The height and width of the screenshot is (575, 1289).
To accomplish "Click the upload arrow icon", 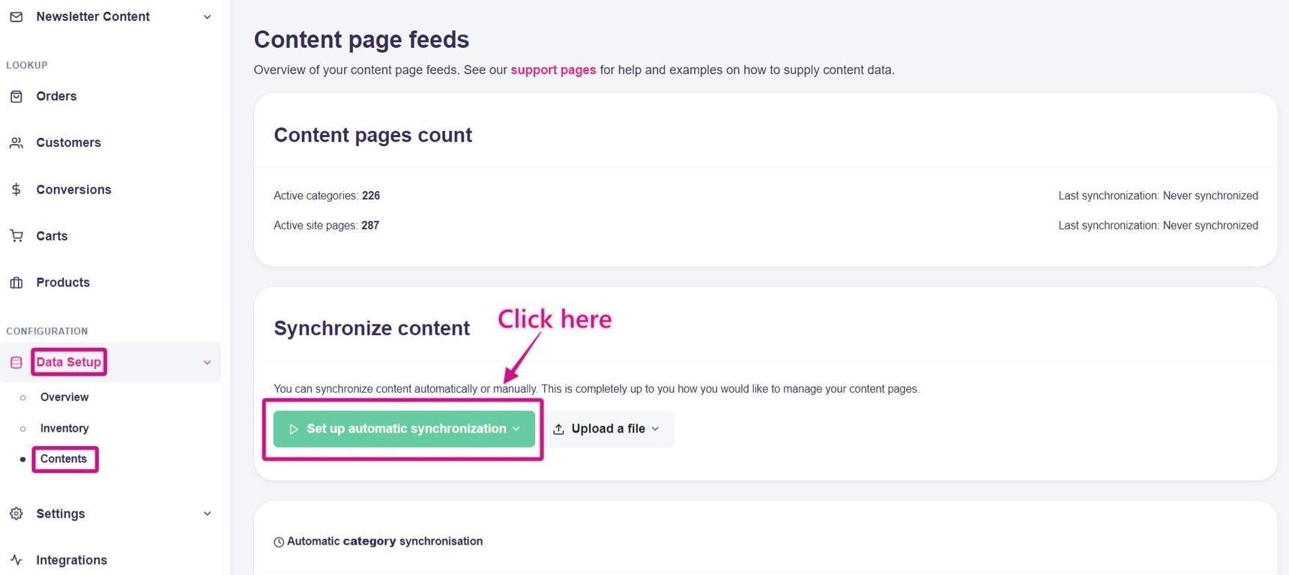I will tap(558, 429).
